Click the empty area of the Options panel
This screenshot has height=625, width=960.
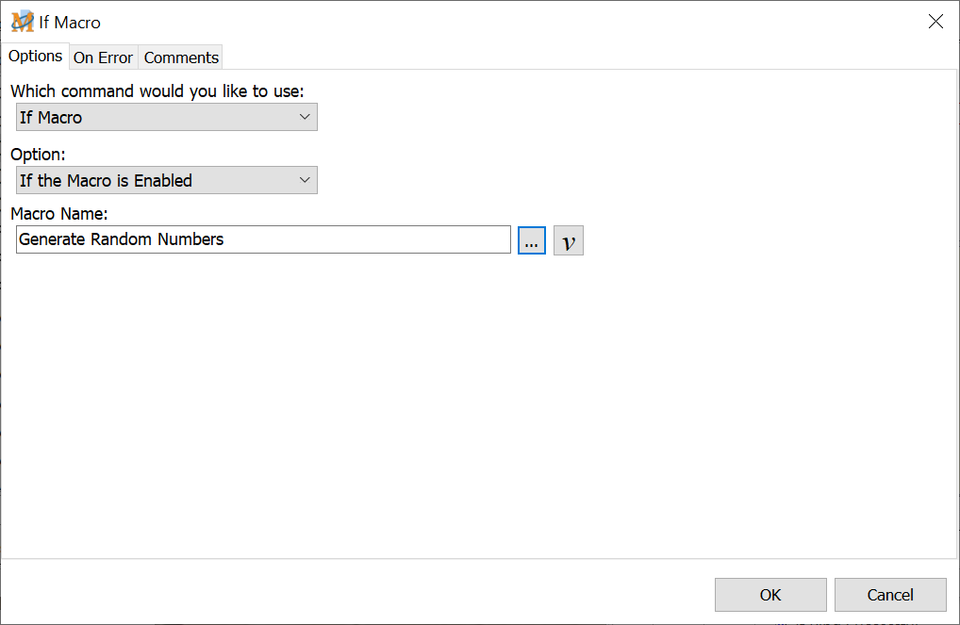472,405
